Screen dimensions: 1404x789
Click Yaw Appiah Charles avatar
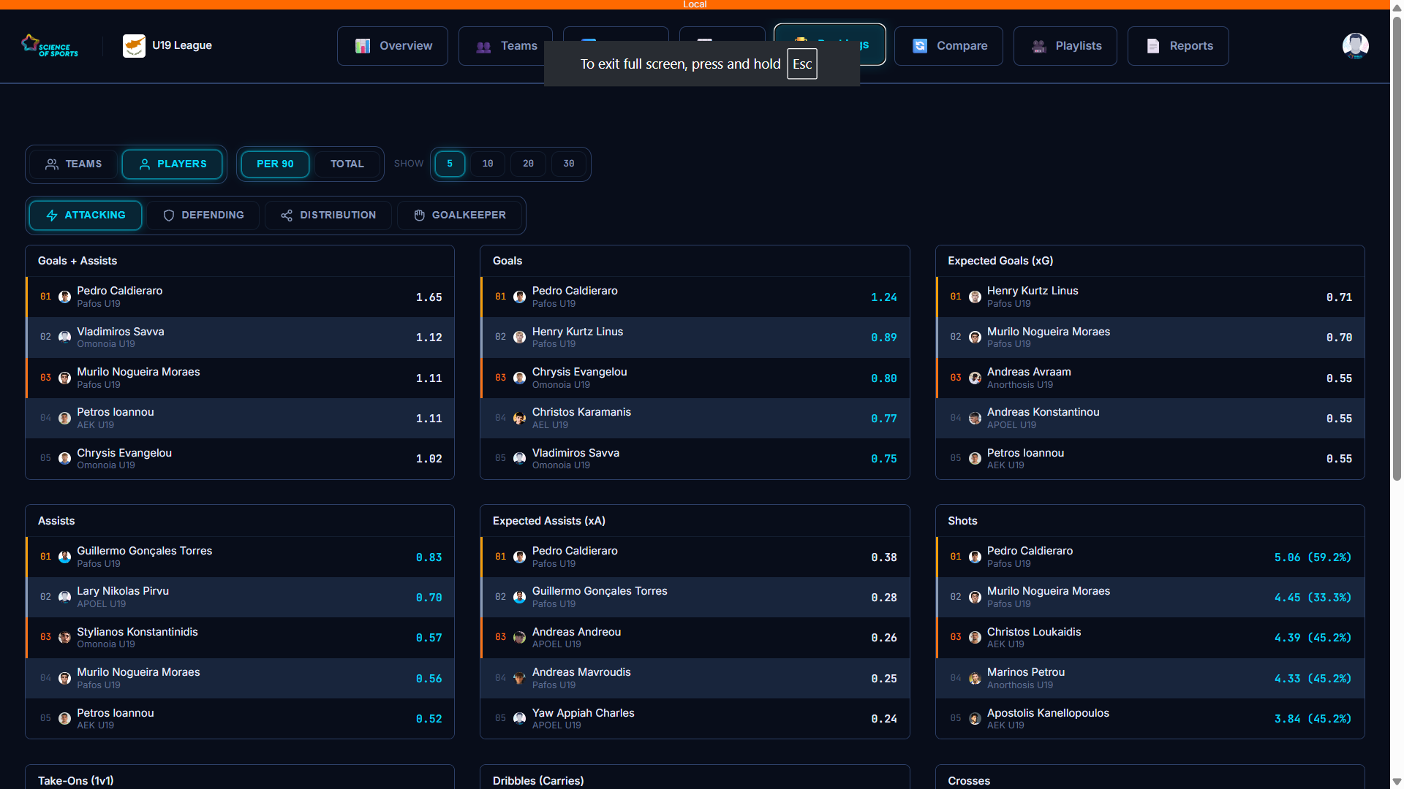(519, 719)
